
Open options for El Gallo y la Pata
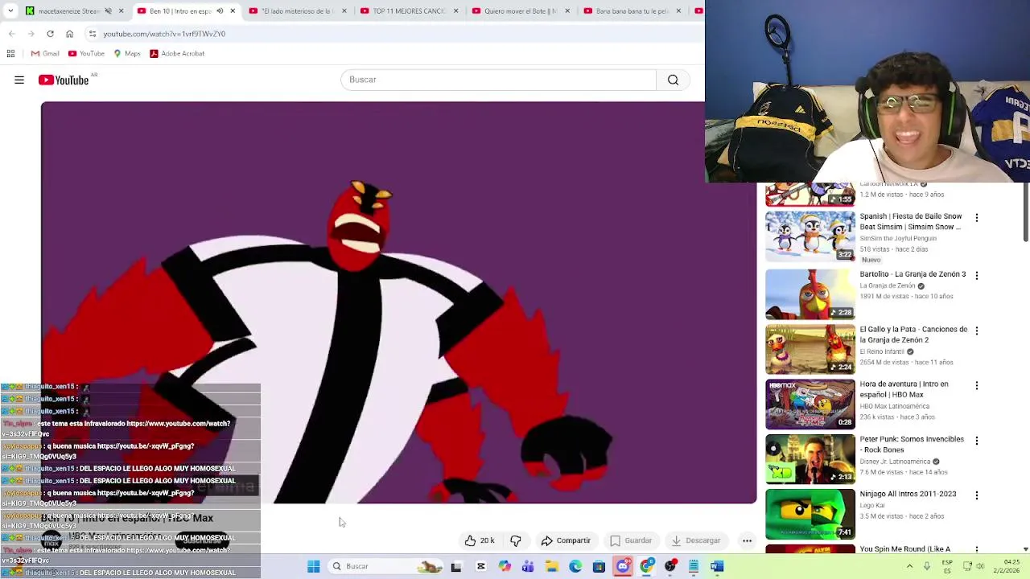tap(976, 331)
